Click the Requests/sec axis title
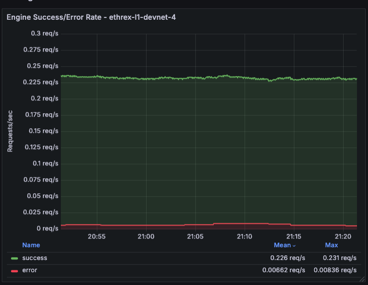 [10, 131]
